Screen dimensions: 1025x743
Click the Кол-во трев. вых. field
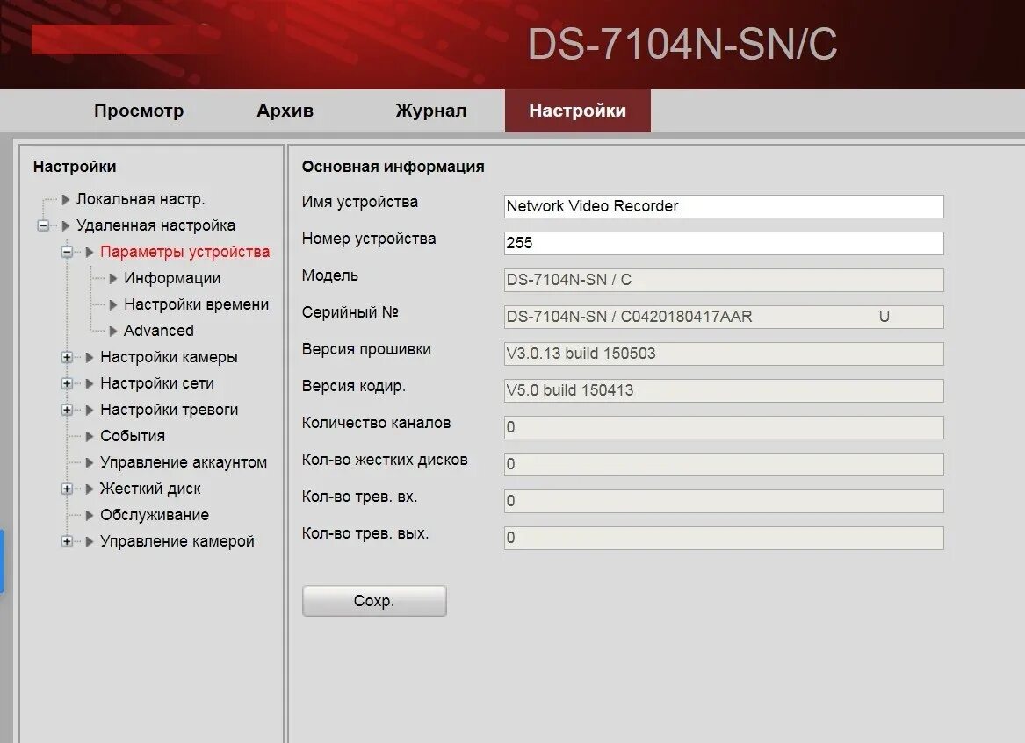click(724, 538)
